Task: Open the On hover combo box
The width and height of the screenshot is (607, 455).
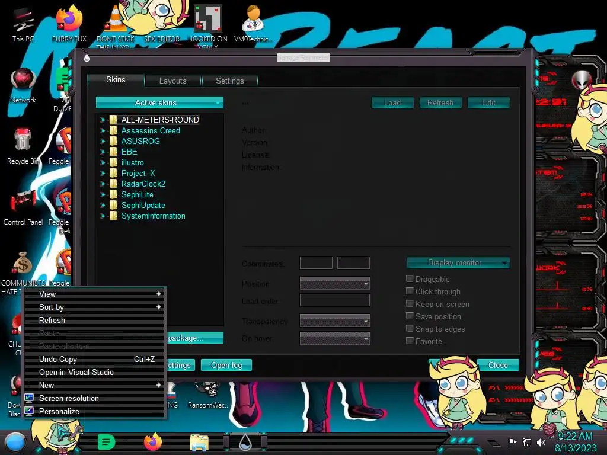Action: coord(335,338)
